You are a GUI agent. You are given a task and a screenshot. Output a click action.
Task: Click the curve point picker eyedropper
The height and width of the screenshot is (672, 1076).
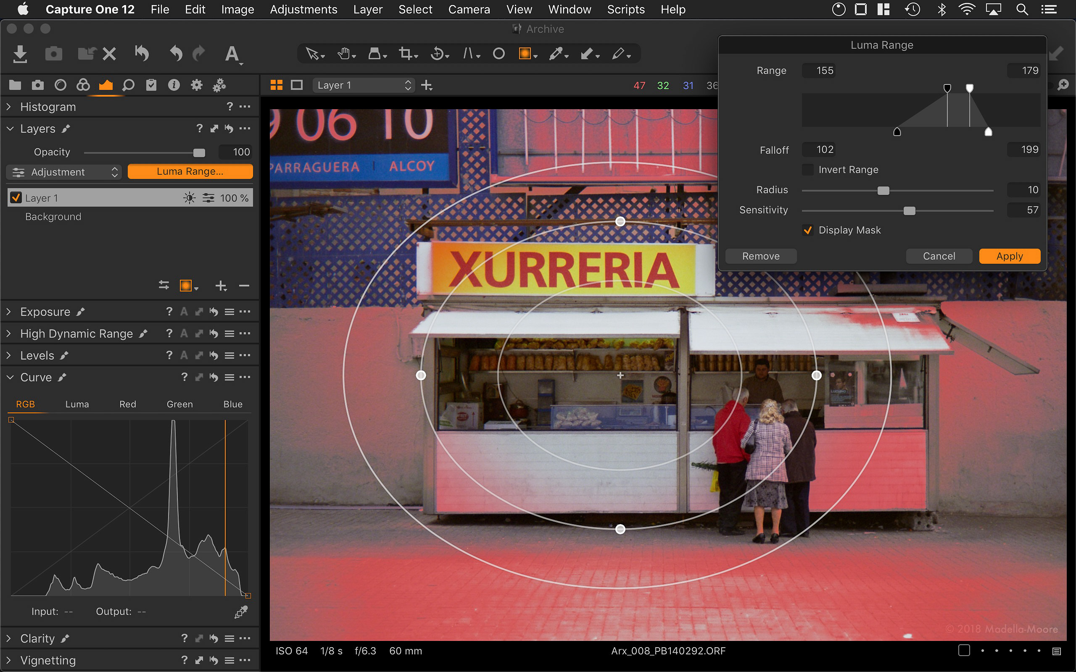tap(241, 612)
